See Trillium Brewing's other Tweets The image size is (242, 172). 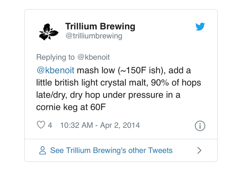click(x=111, y=150)
